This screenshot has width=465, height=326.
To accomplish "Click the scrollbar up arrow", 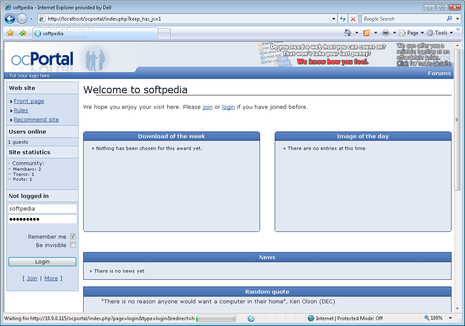I will 457,45.
